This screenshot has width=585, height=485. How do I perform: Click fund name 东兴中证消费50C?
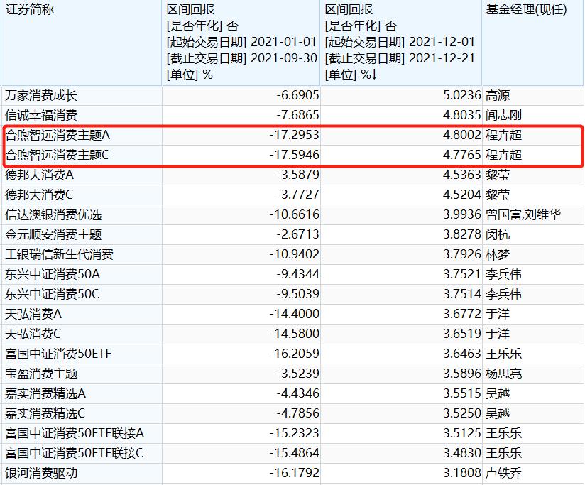[x=53, y=294]
